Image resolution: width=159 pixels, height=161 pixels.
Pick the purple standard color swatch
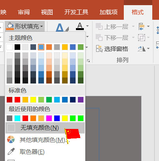click(x=81, y=100)
